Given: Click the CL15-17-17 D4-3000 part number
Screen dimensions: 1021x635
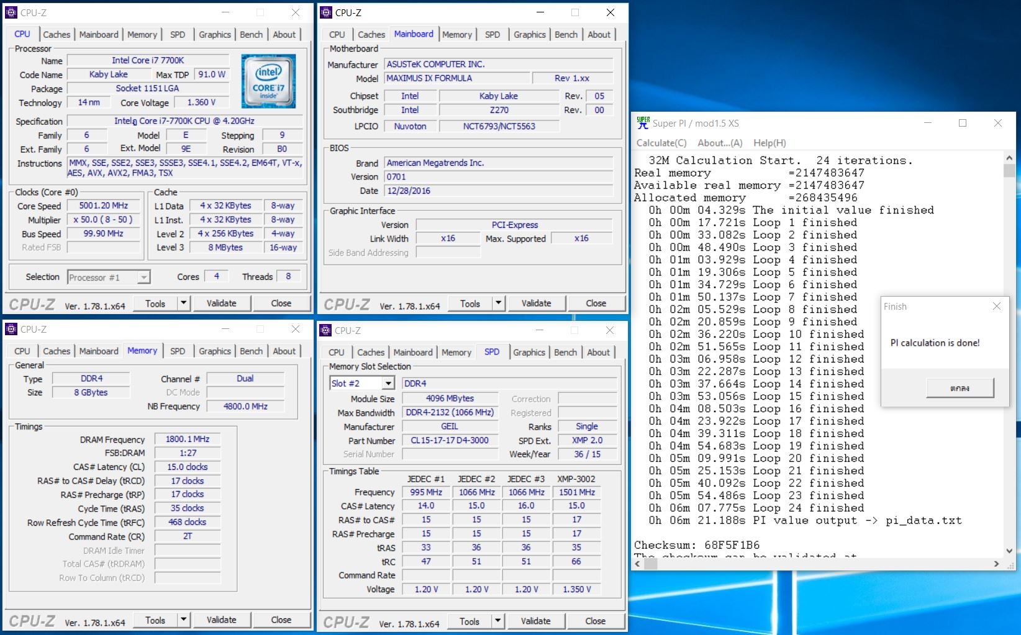Looking at the screenshot, I should (450, 440).
